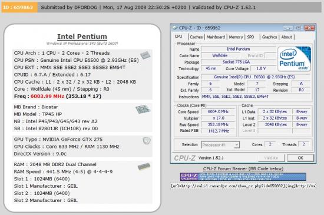
Task: Click the CPU-Z Forum Banner link
Action: coord(243,168)
